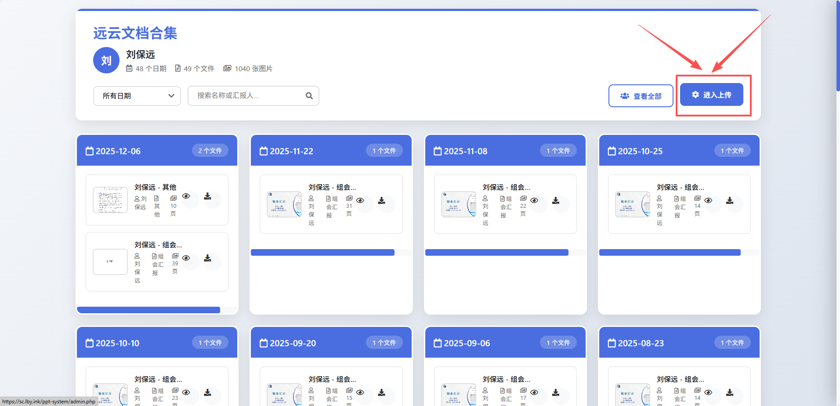Click the 1040 张图片 stat
The width and height of the screenshot is (840, 406).
click(x=248, y=69)
